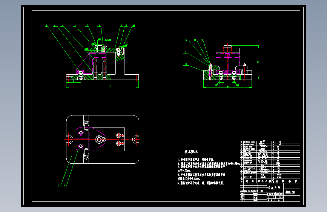This screenshot has width=327, height=212.
Task: Click technical requirement line number 5
Action: [201, 183]
